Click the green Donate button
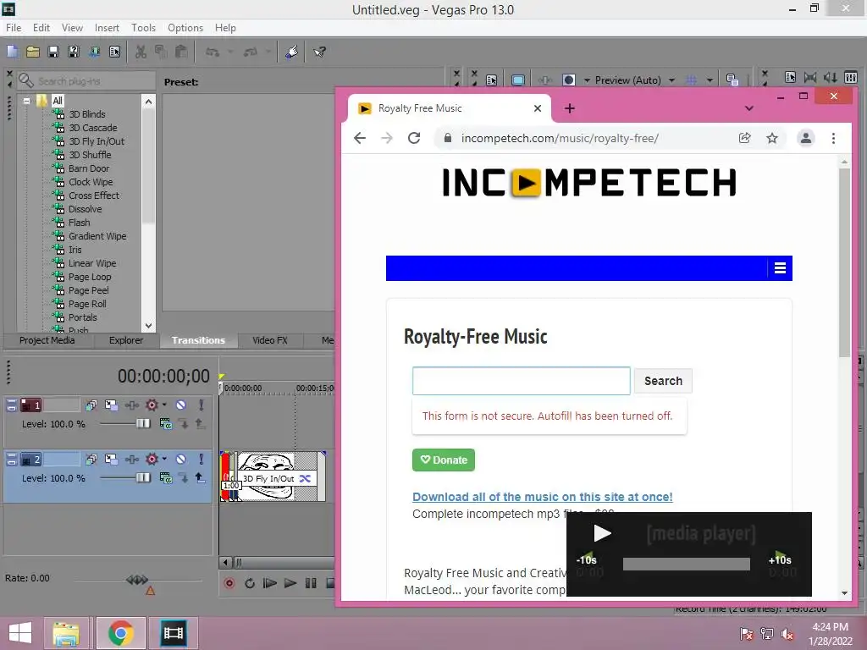Image resolution: width=867 pixels, height=650 pixels. point(444,460)
